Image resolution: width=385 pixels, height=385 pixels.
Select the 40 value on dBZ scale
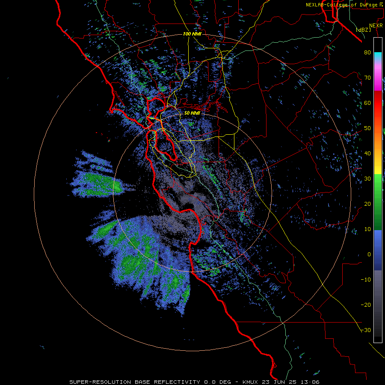pos(367,154)
